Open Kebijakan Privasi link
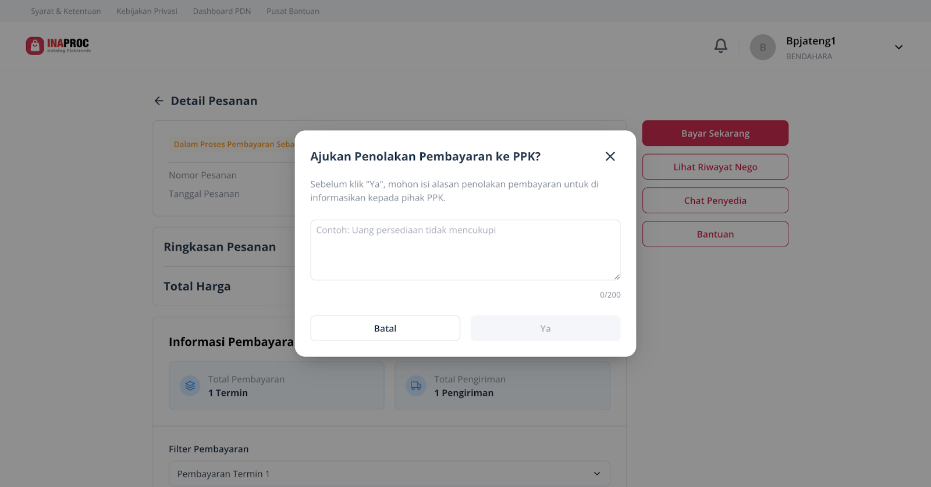The image size is (931, 487). 147,11
